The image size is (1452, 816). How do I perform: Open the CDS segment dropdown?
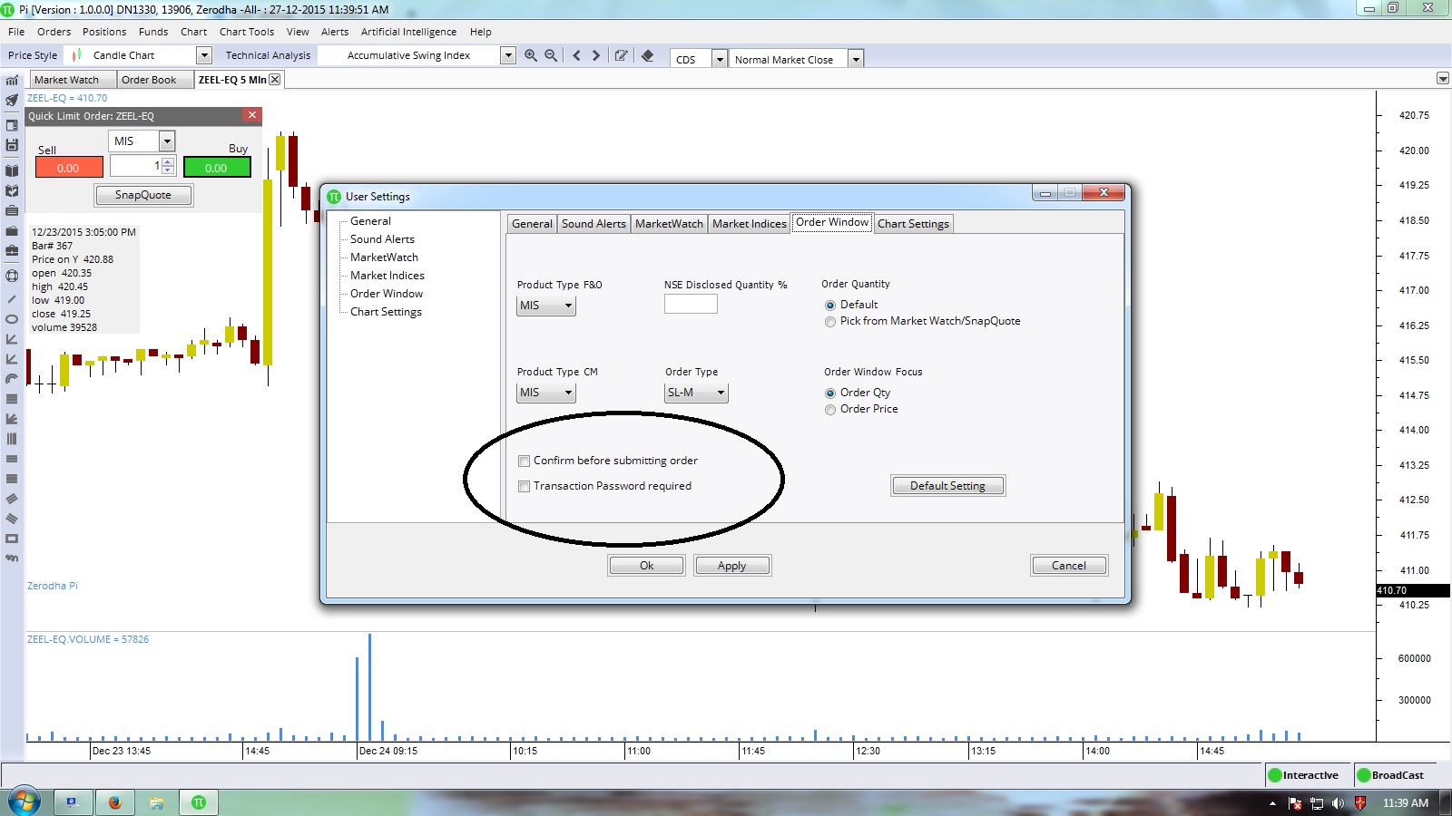720,59
